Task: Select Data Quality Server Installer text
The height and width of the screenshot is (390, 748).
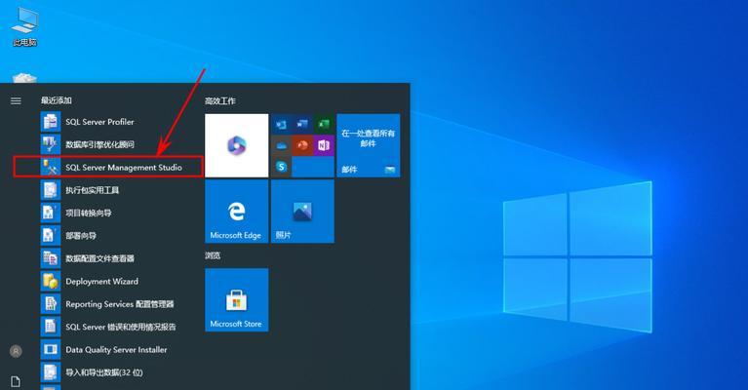Action: pyautogui.click(x=116, y=349)
